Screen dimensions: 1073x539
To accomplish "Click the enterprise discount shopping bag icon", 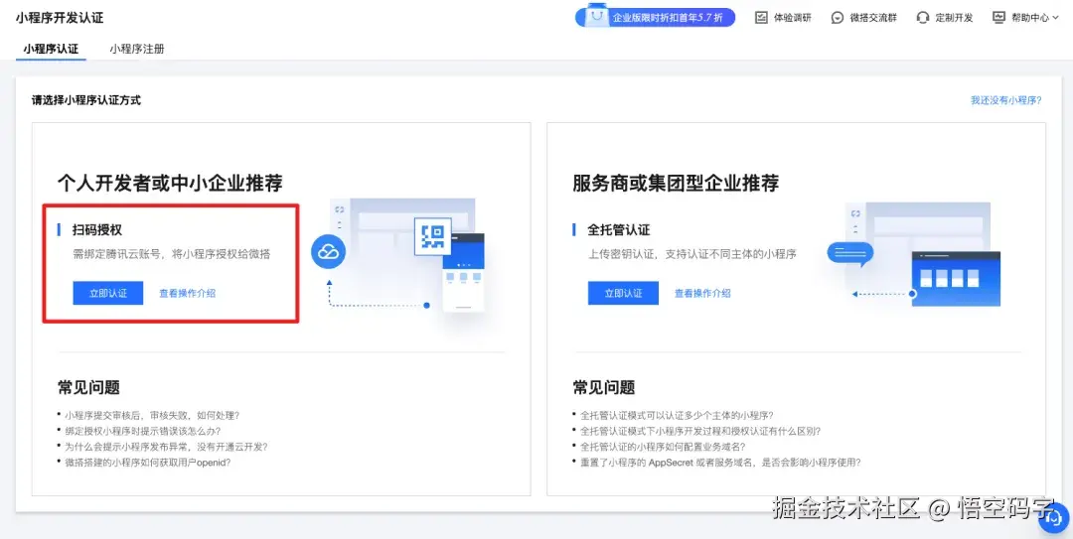I will coord(597,16).
